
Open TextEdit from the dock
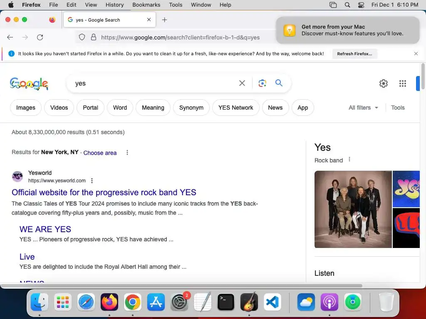coord(203,302)
